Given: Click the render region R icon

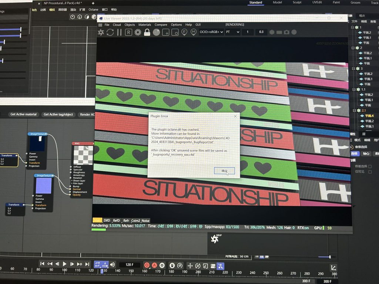Looking at the screenshot, I should (x=128, y=32).
